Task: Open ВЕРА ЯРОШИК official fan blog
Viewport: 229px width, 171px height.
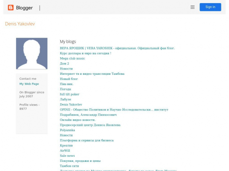Action: [x=117, y=48]
